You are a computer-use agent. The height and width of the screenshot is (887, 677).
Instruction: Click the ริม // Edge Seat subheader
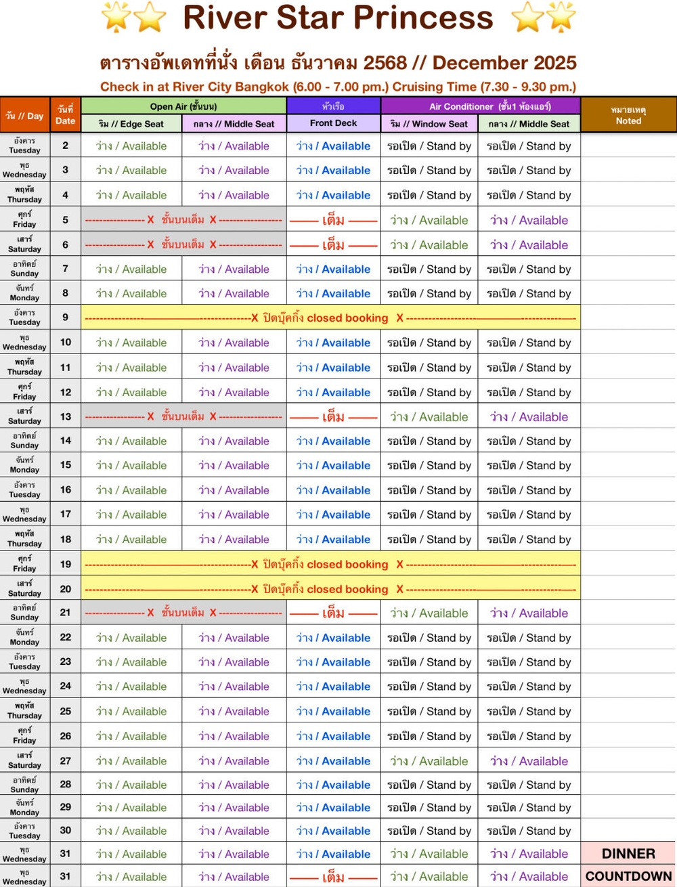point(131,123)
